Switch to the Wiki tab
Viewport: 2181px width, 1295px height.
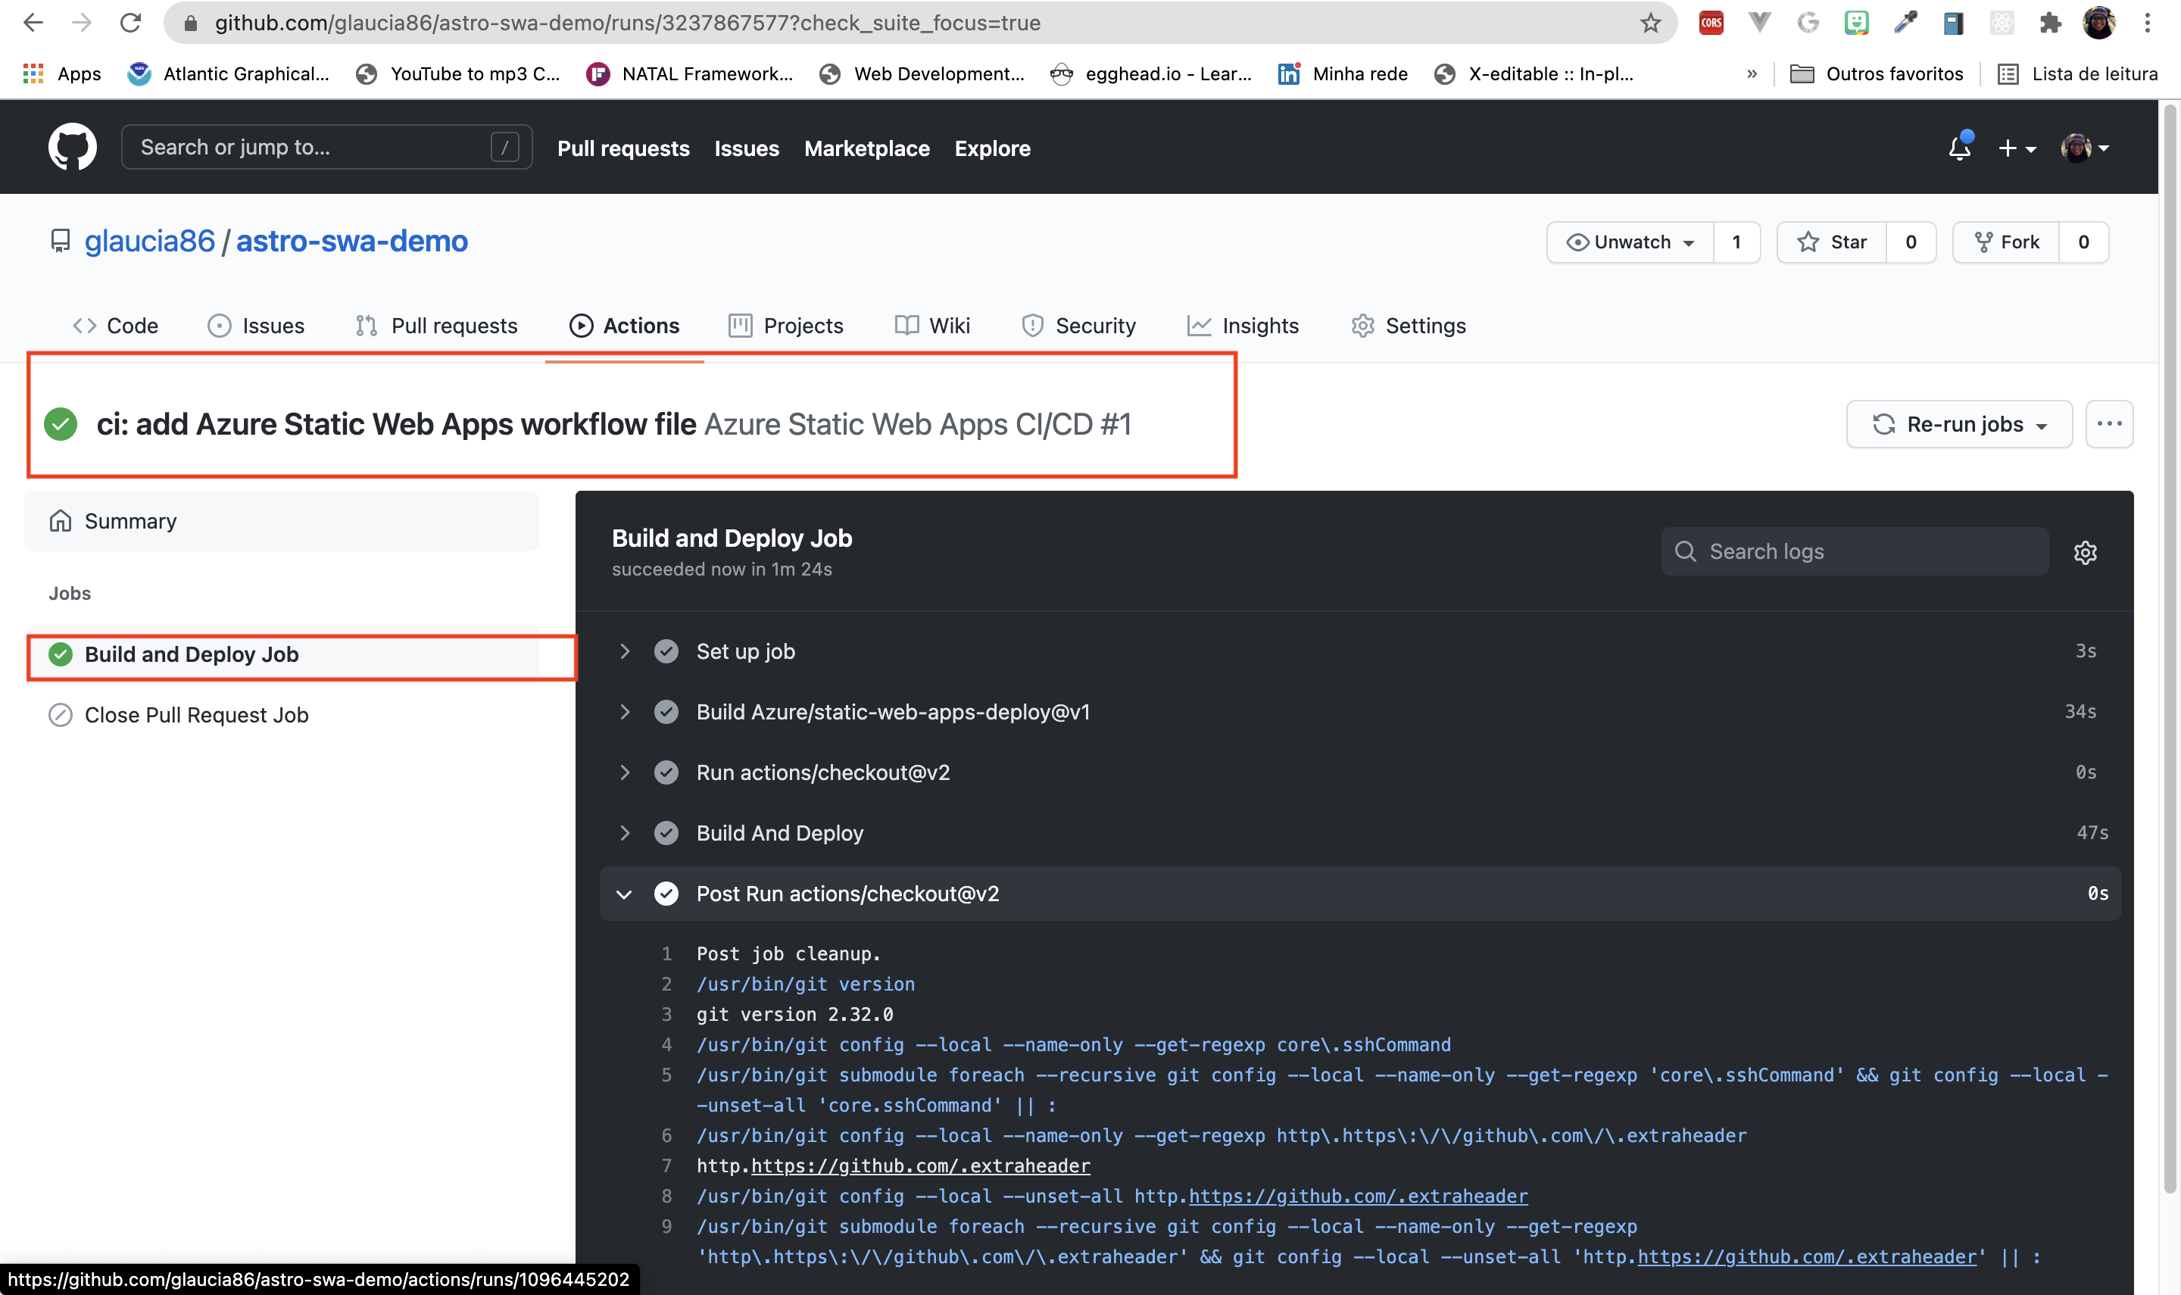931,326
